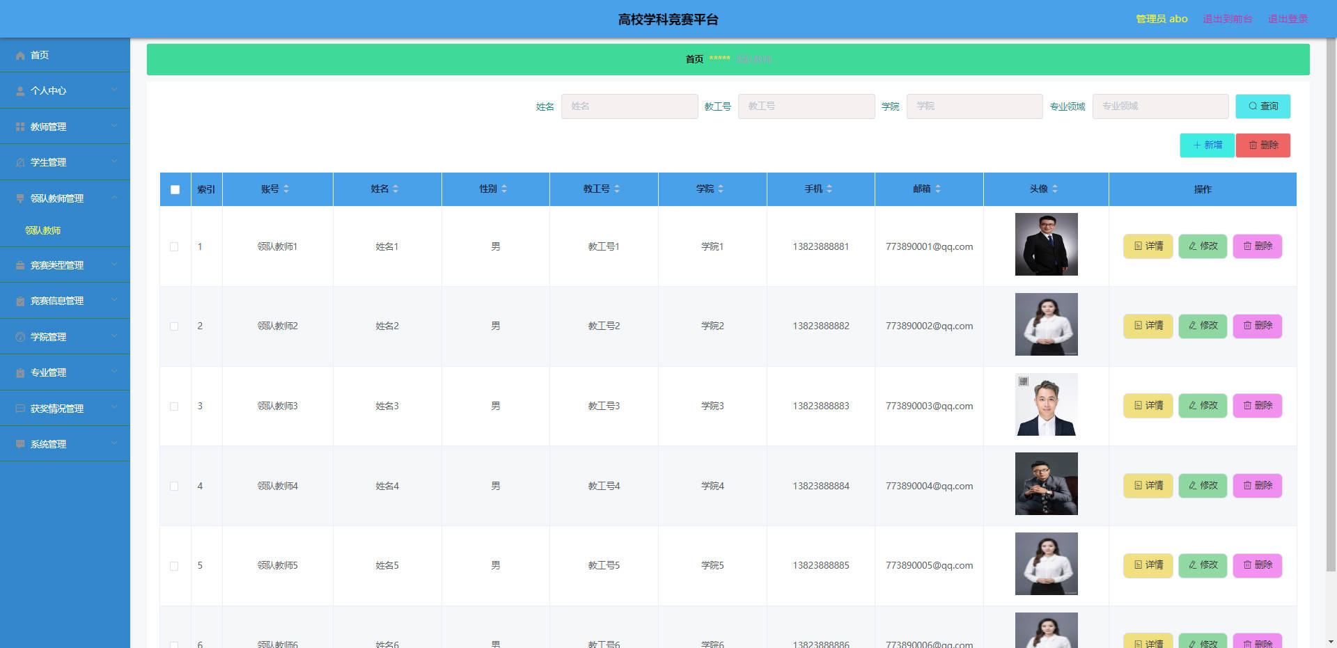Click the pink 删除 button for 领队教师3
Viewport: 1337px width, 648px height.
pyautogui.click(x=1258, y=406)
